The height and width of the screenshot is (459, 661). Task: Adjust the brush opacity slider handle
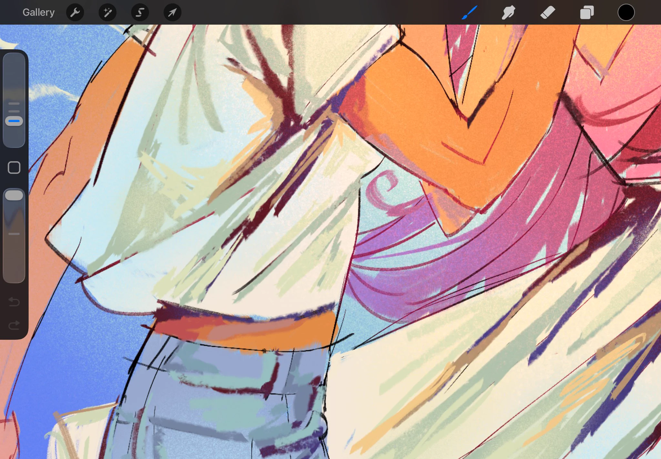tap(14, 195)
